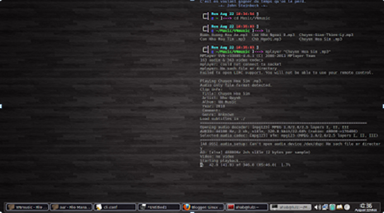Click "Chuyen-Gian-Thien-Ly.mp3" in the file listing

pyautogui.click(x=326, y=35)
